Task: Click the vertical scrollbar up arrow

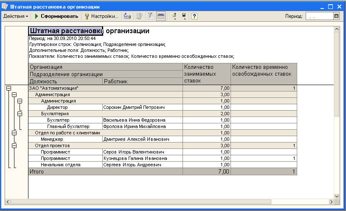Action: (x=337, y=29)
